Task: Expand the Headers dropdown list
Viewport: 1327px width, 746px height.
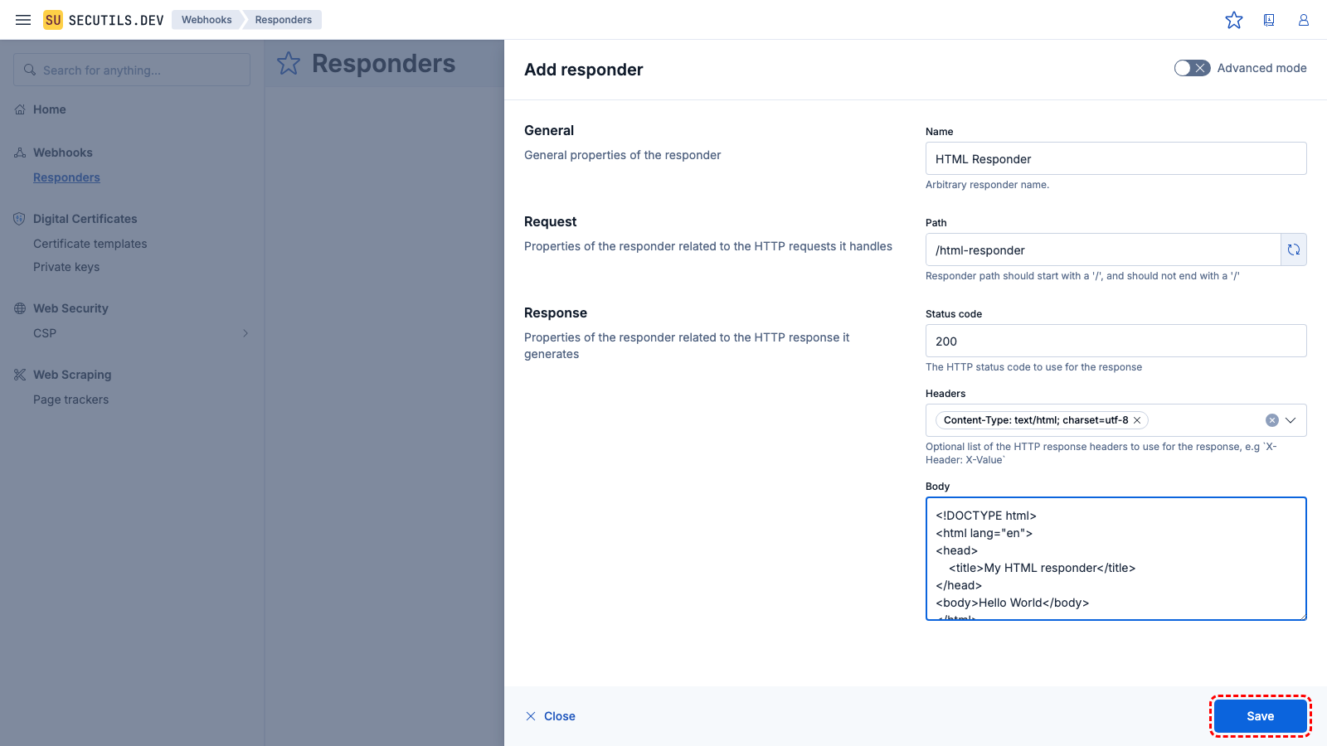Action: [x=1291, y=420]
